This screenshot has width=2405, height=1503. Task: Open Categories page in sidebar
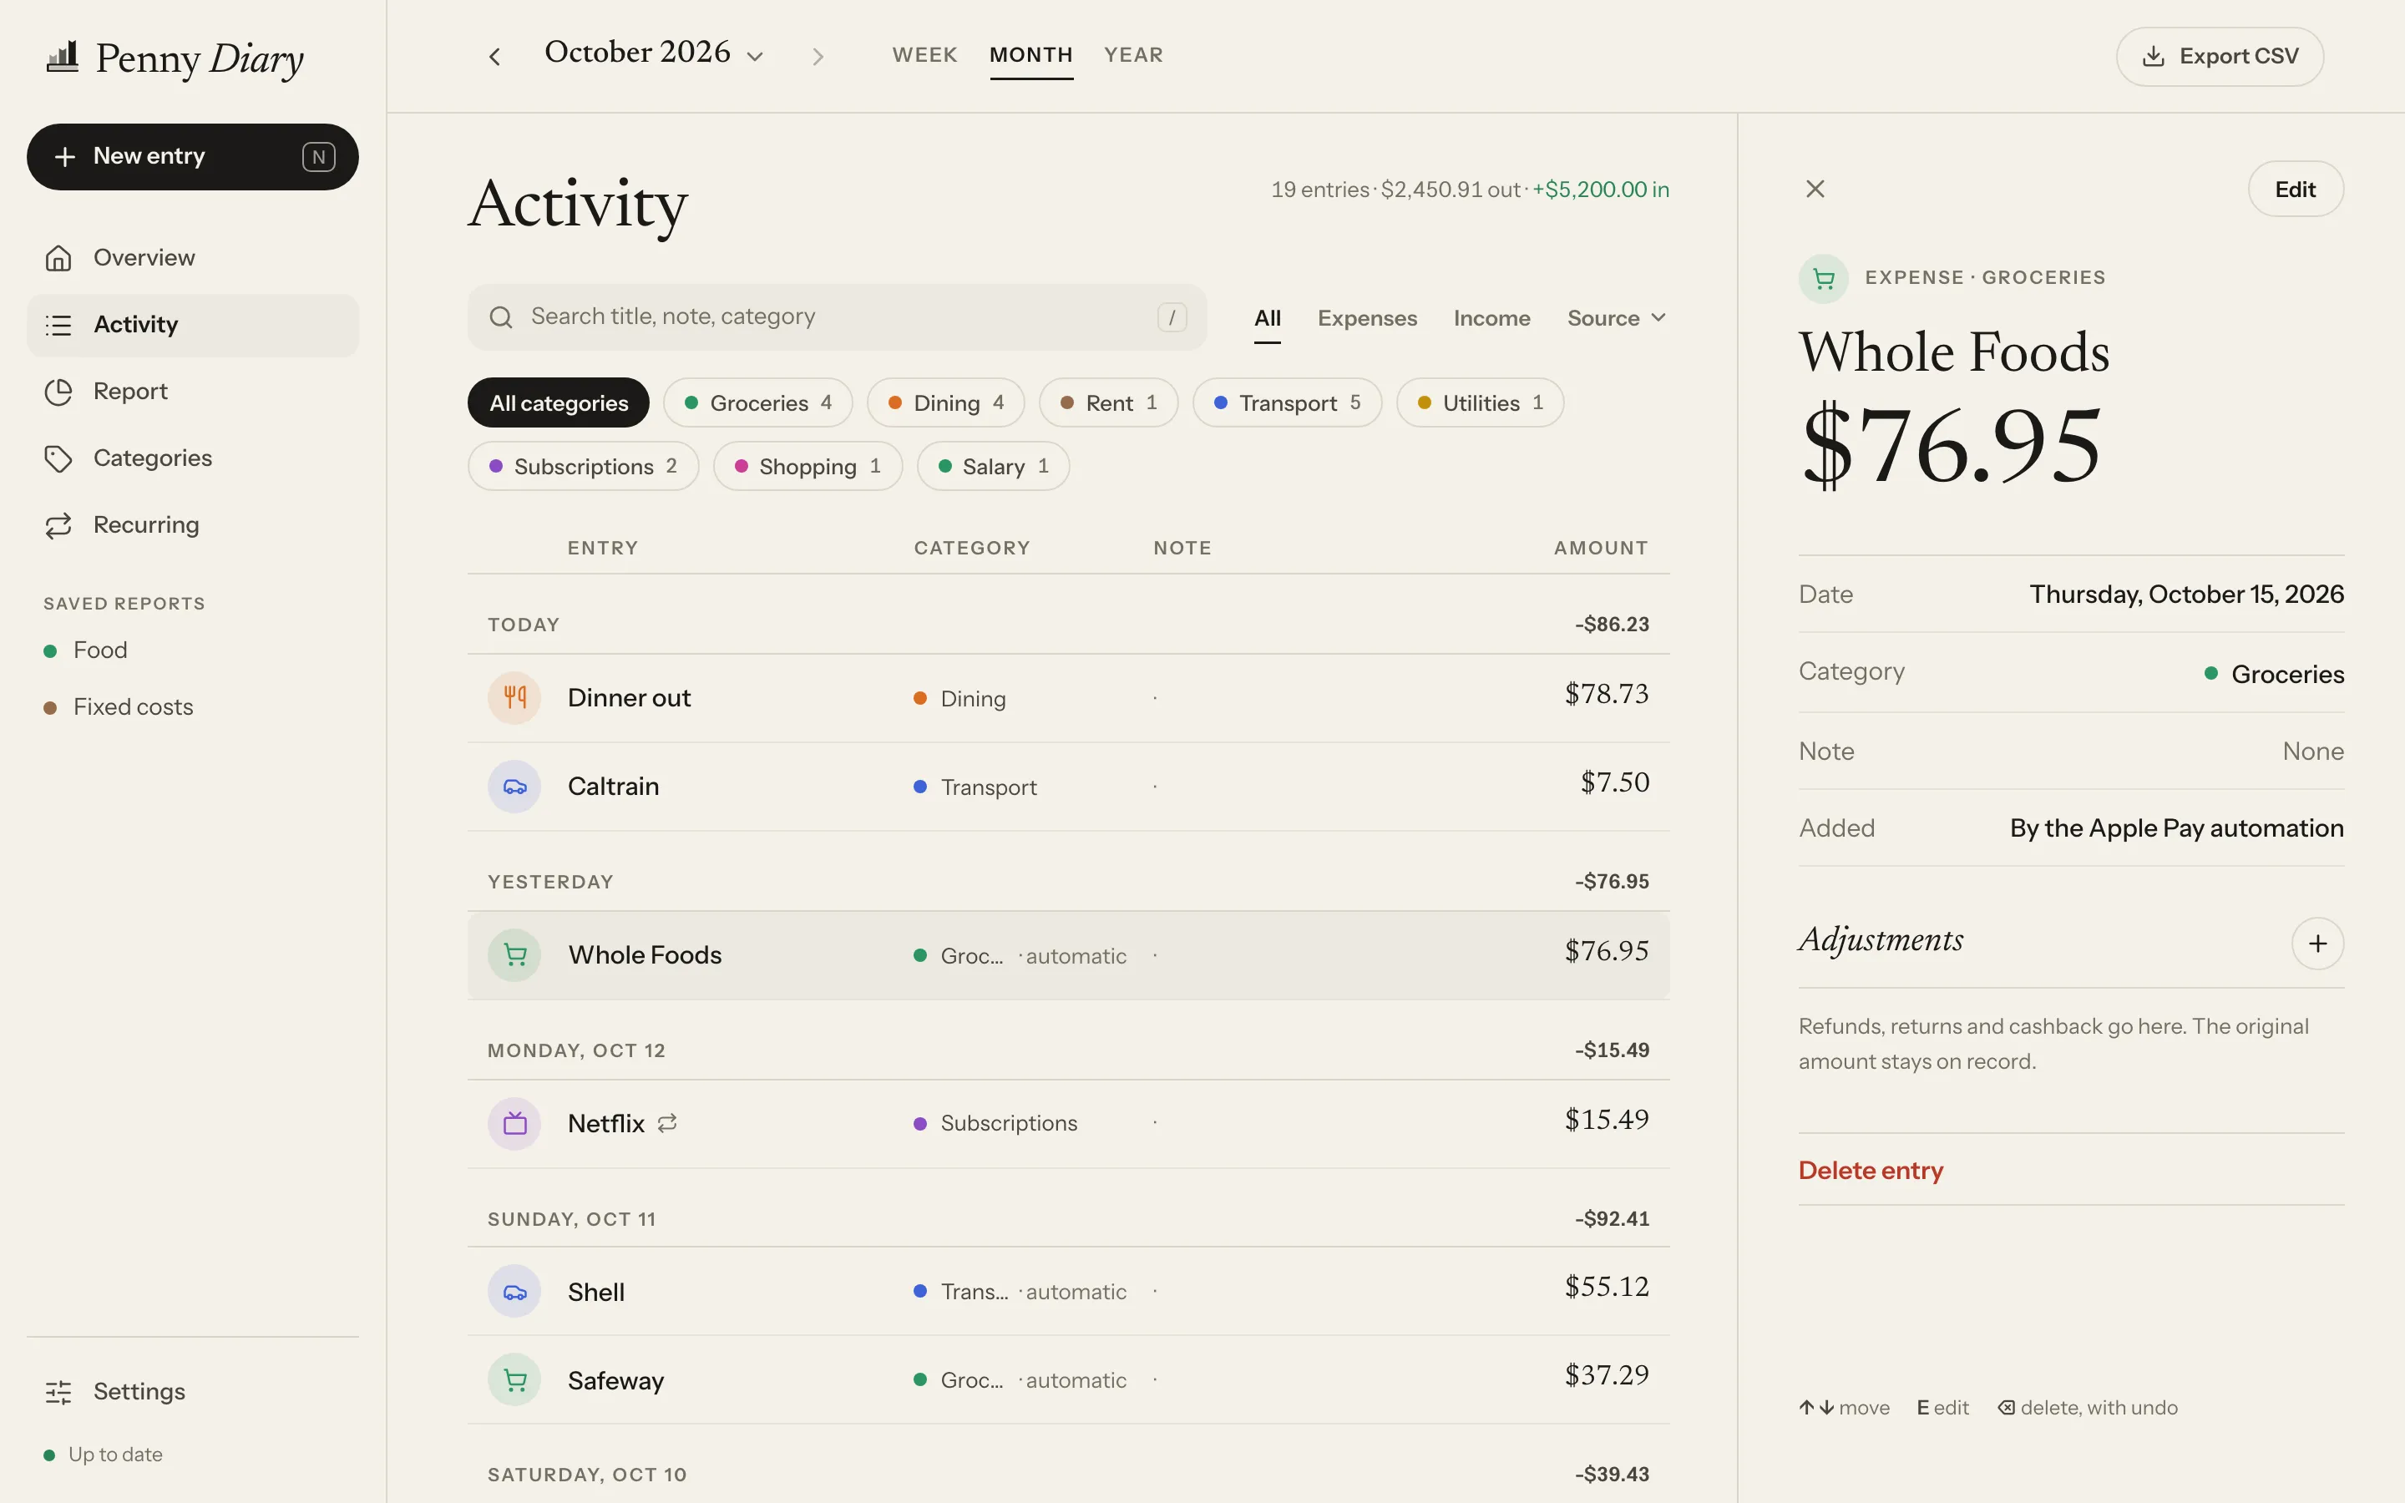click(193, 458)
